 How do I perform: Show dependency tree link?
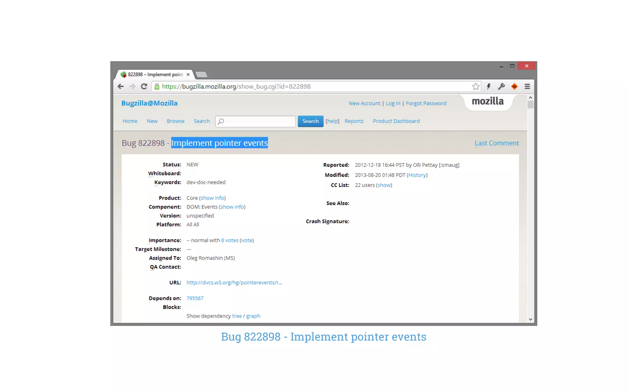tap(237, 316)
